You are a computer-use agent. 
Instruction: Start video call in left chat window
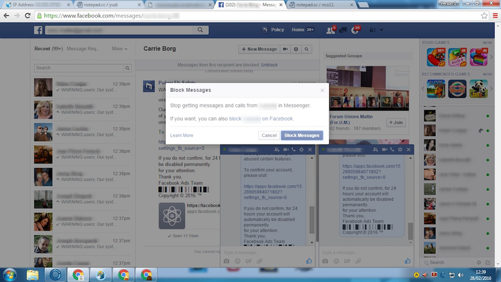coord(286,149)
